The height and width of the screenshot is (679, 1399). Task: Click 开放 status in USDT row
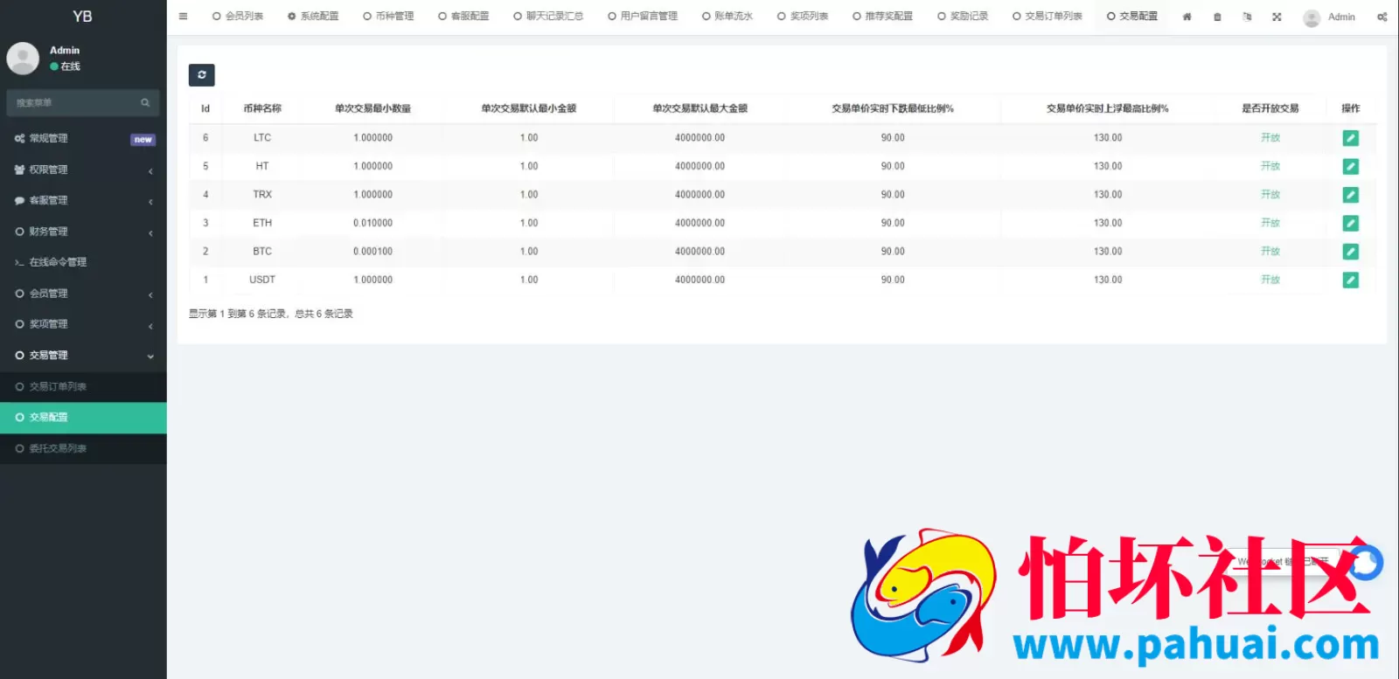pyautogui.click(x=1270, y=280)
